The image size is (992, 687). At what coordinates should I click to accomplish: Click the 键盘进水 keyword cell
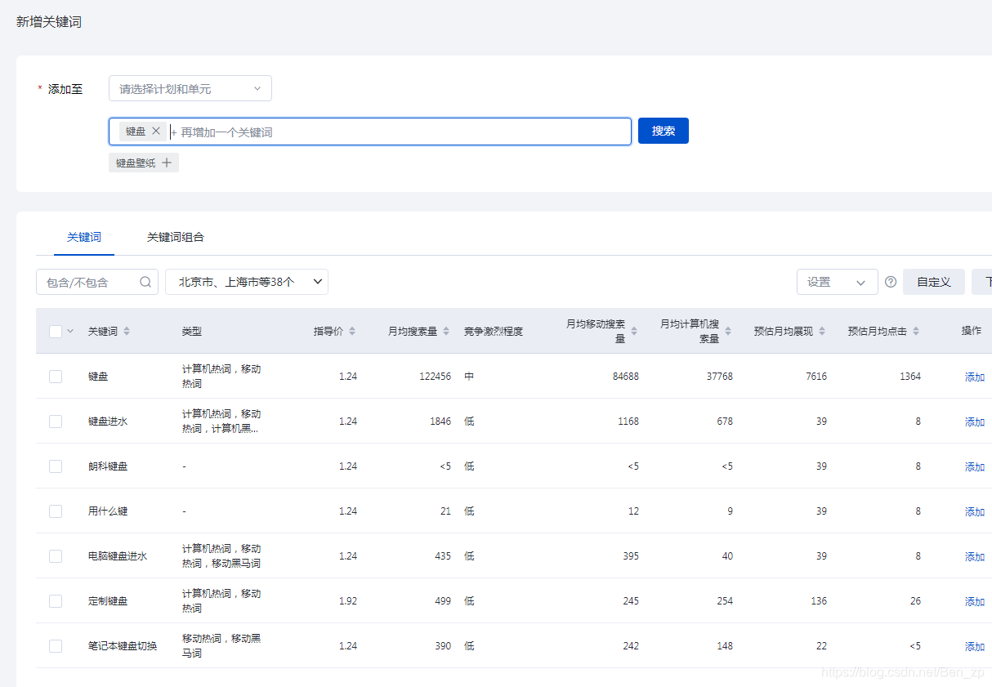[108, 422]
